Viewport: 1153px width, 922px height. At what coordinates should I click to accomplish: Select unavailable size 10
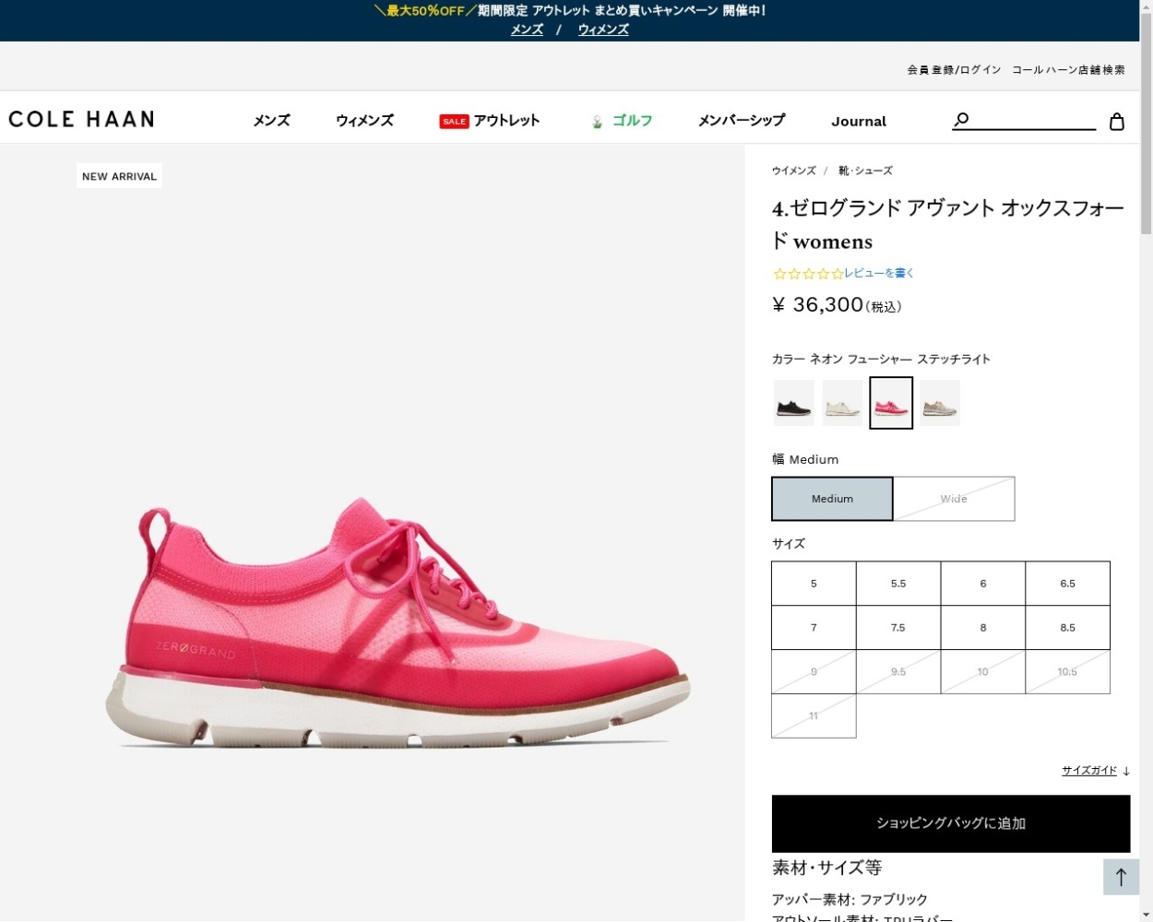click(983, 672)
